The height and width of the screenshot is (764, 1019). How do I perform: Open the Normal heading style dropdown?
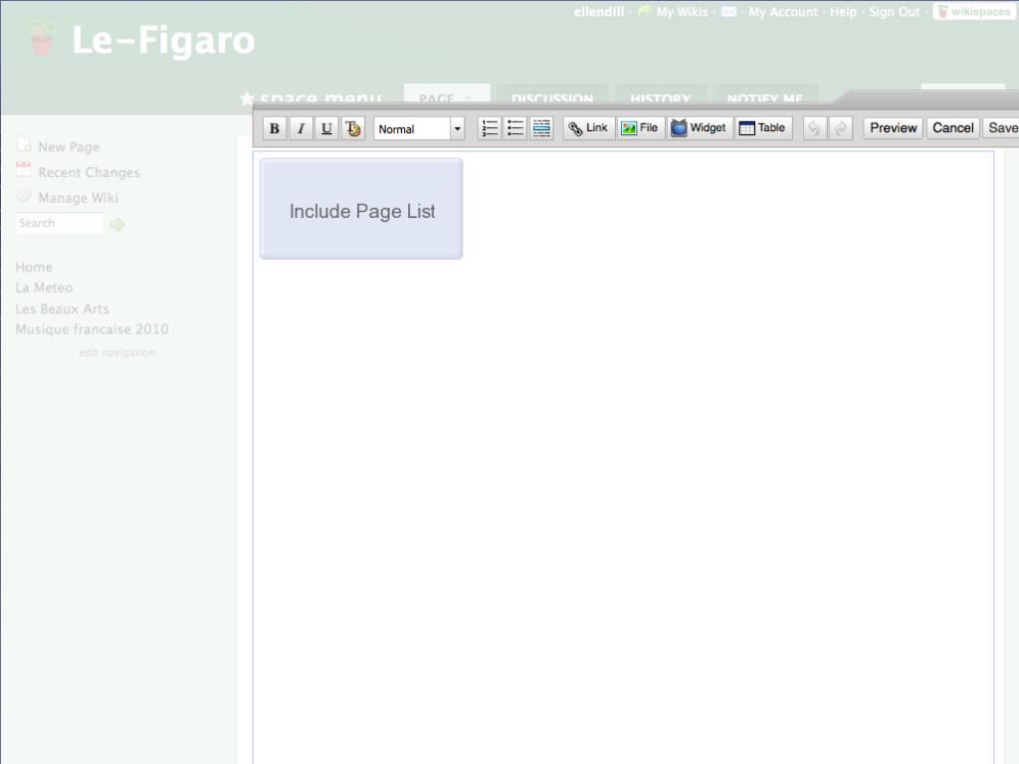(419, 128)
